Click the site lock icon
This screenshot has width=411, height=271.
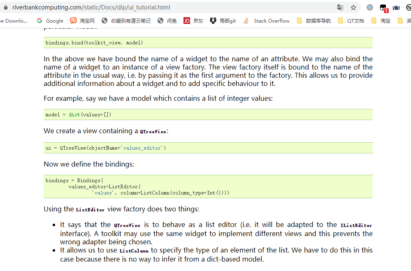[x=6, y=7]
